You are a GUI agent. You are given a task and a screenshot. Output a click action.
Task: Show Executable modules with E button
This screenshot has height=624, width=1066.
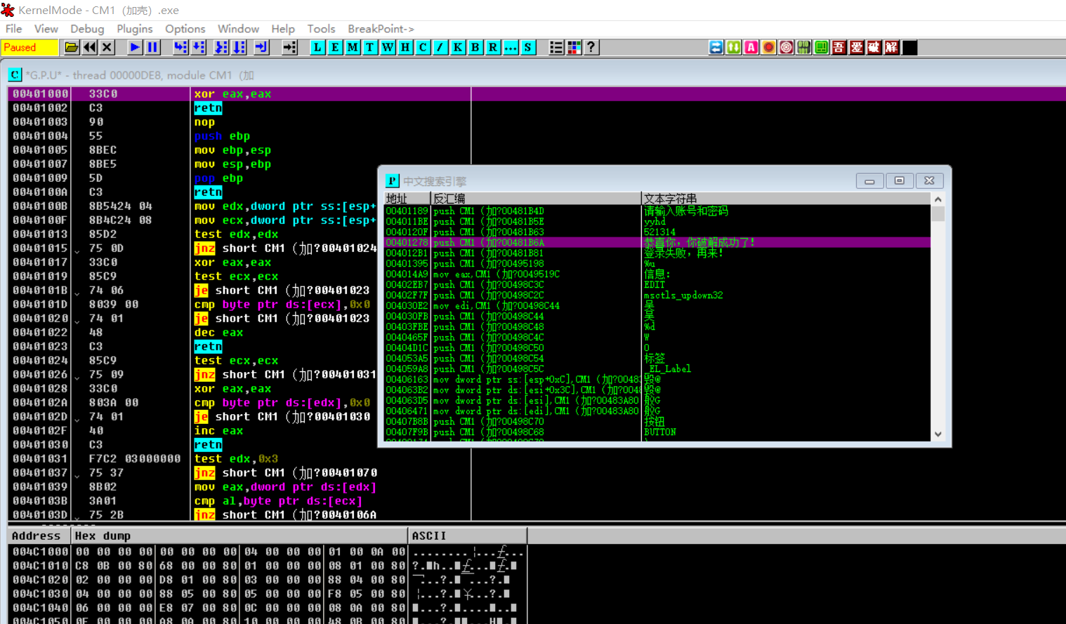pos(335,47)
